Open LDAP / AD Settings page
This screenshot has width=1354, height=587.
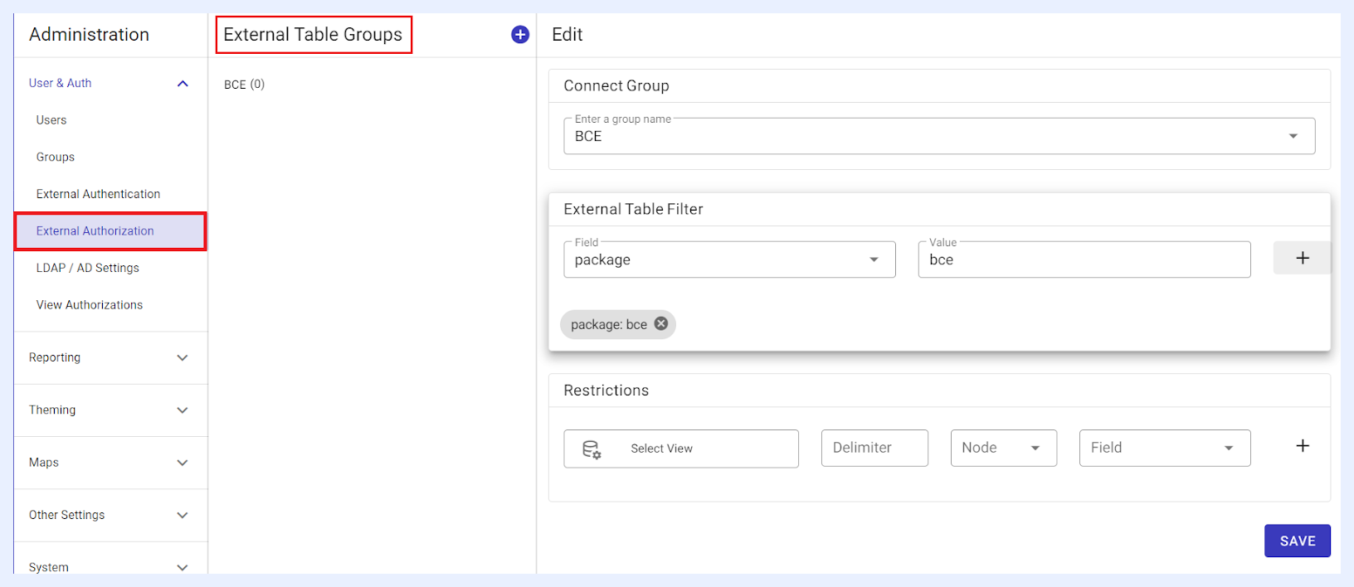tap(88, 268)
